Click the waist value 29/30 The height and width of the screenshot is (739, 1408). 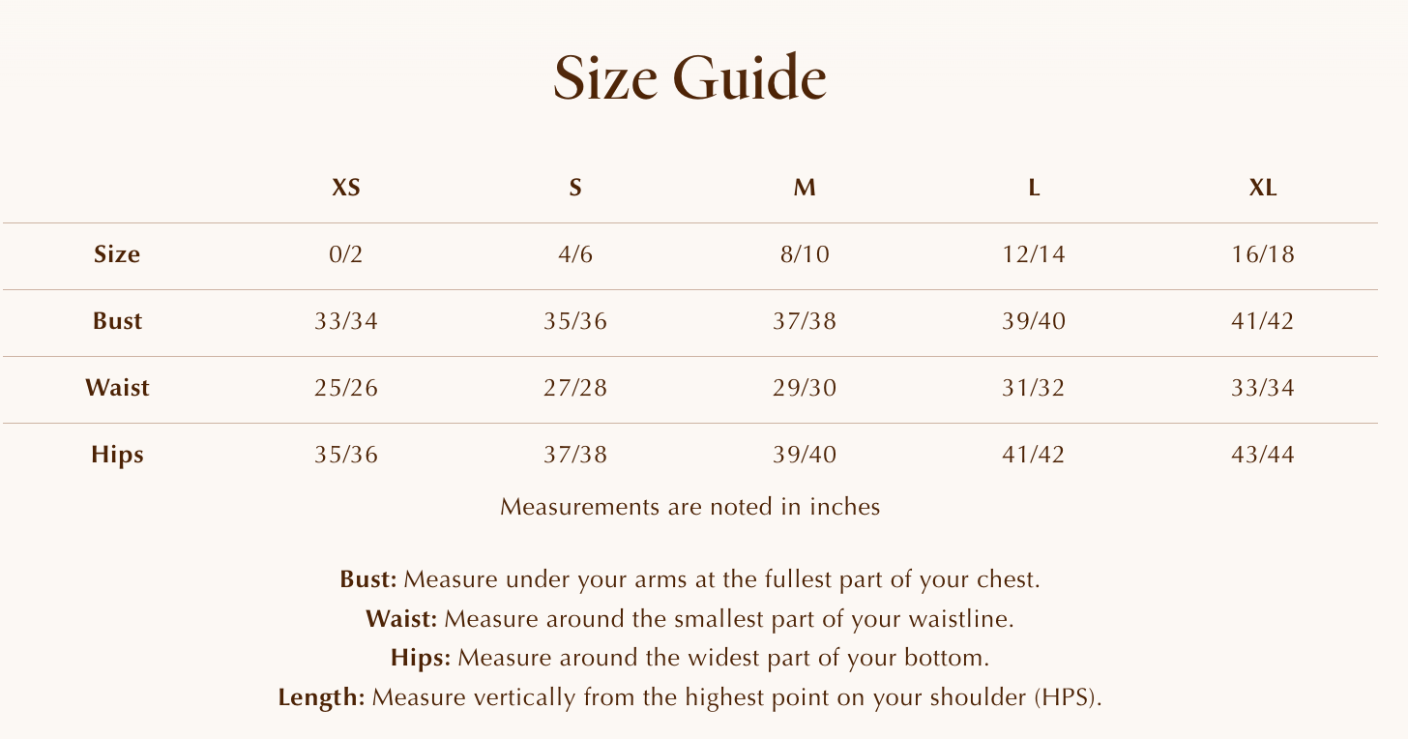click(805, 388)
